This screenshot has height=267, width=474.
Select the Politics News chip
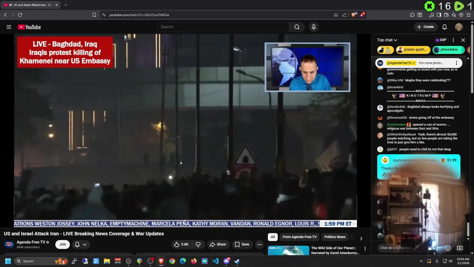[x=335, y=237]
